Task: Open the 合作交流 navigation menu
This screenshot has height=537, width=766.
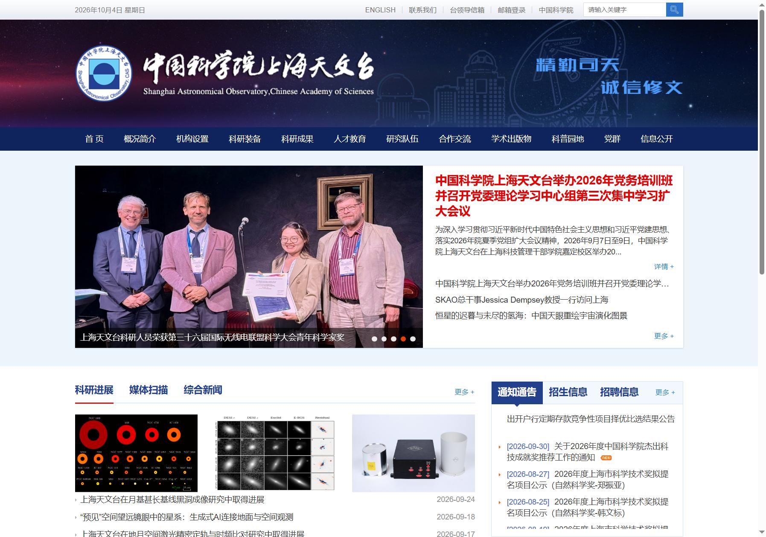Action: click(x=455, y=139)
